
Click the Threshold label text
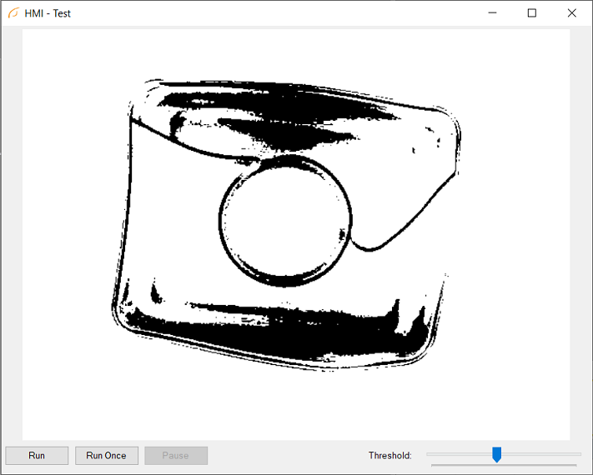[x=390, y=455]
